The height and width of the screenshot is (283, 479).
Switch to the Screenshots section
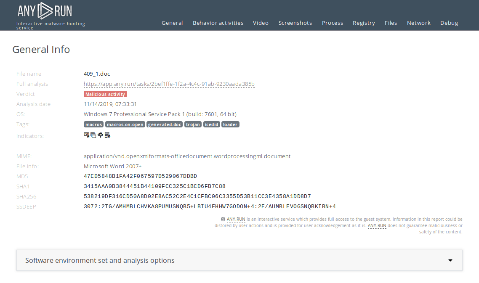click(295, 23)
